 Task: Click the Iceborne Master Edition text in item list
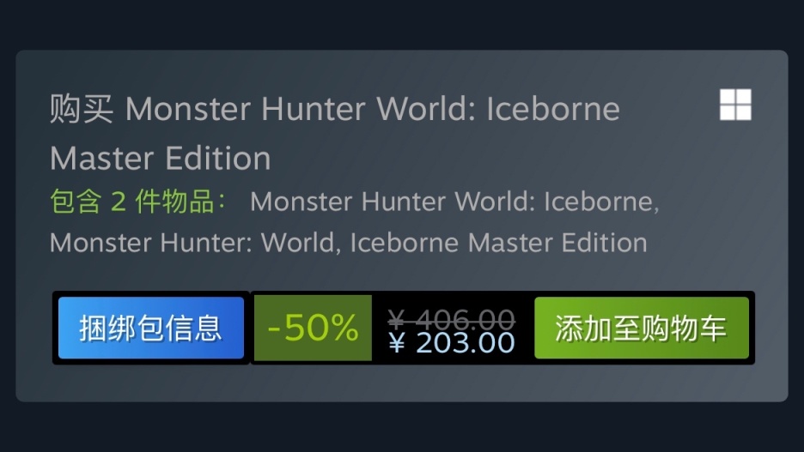(498, 243)
